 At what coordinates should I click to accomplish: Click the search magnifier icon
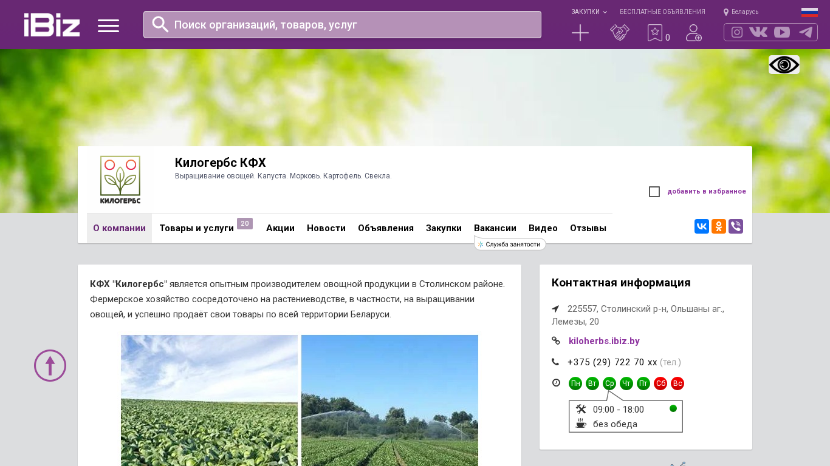[x=160, y=24]
